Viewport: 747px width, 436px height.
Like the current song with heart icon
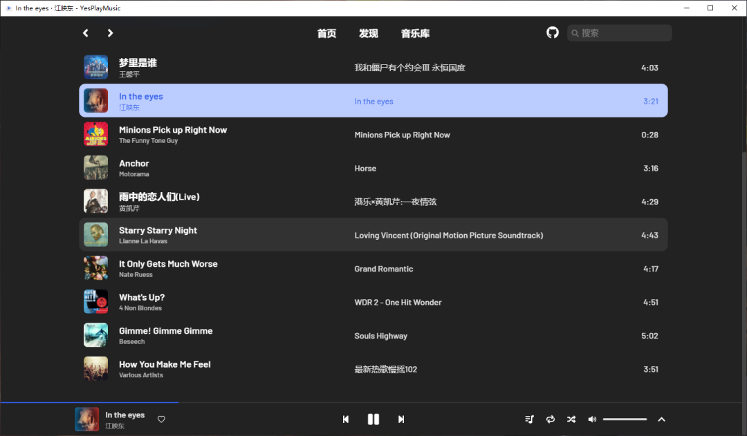point(161,419)
